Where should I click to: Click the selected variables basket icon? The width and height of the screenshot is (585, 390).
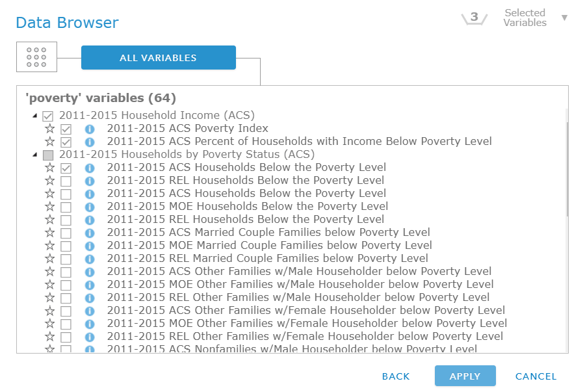[x=474, y=18]
